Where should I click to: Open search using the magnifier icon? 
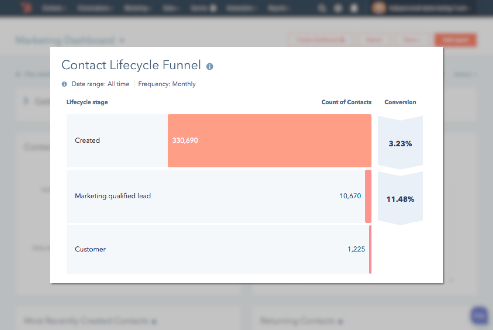coord(322,8)
